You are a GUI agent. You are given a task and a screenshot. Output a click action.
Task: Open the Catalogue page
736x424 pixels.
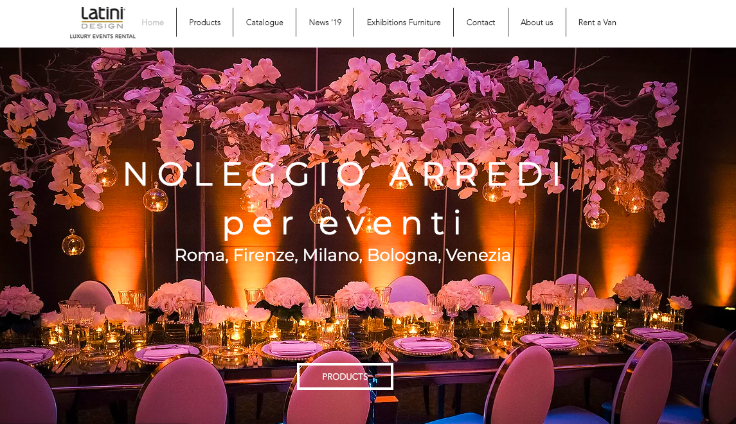(x=264, y=22)
